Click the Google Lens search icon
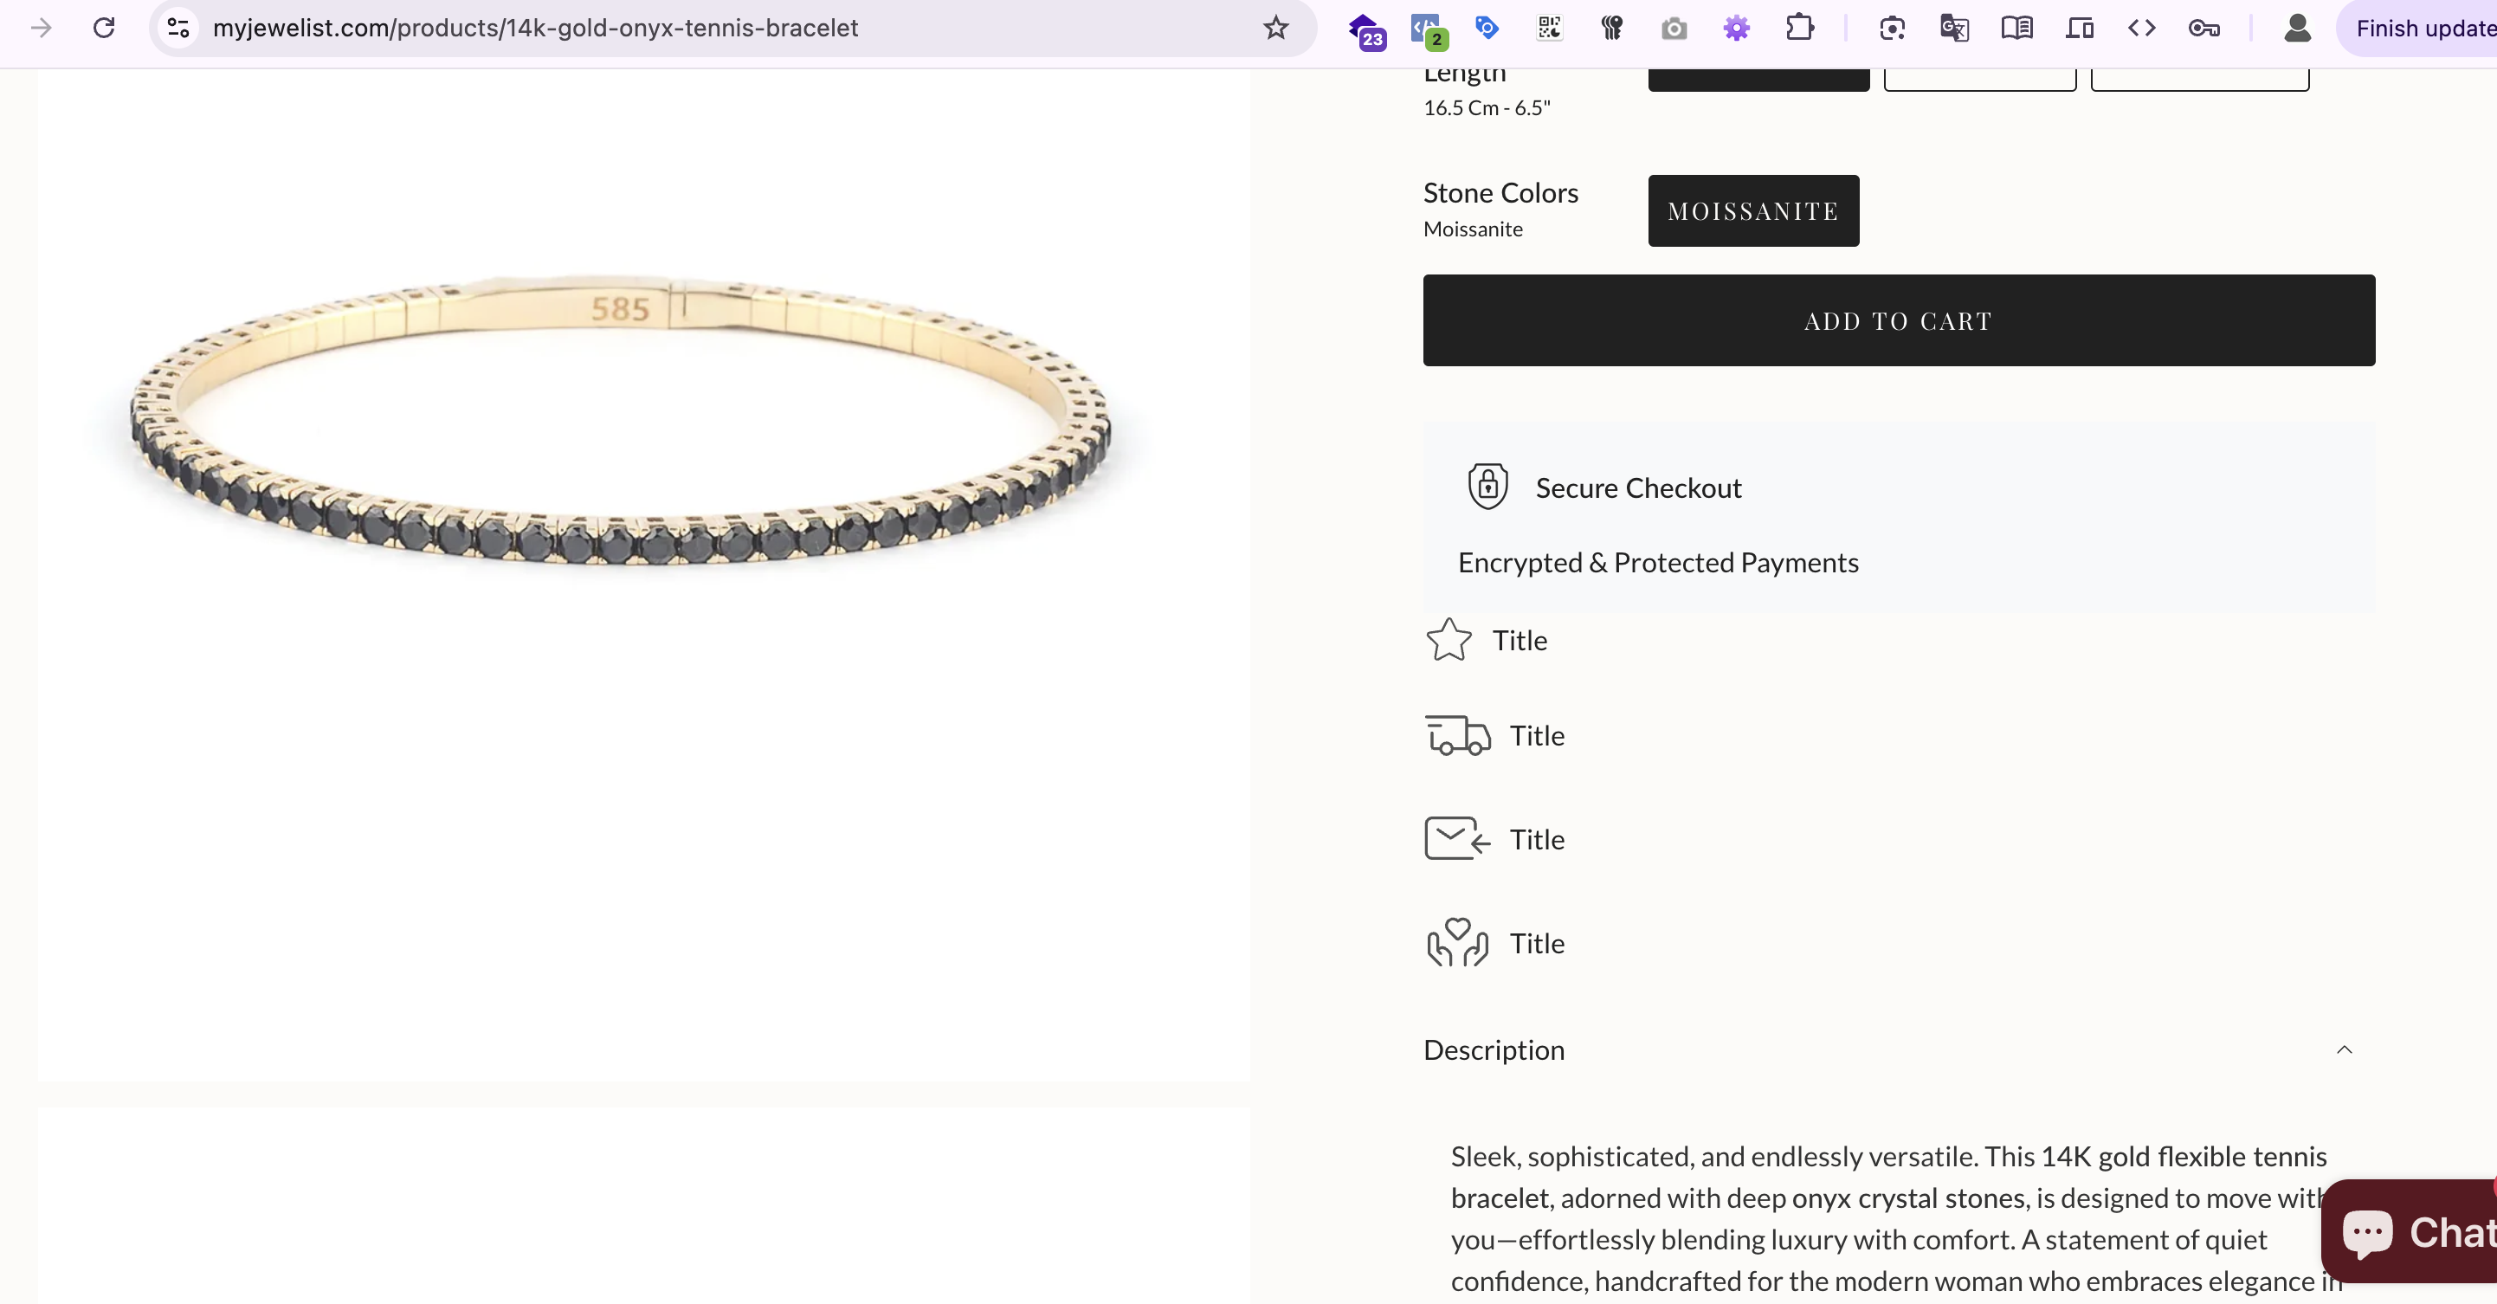2497x1304 pixels. (1891, 28)
